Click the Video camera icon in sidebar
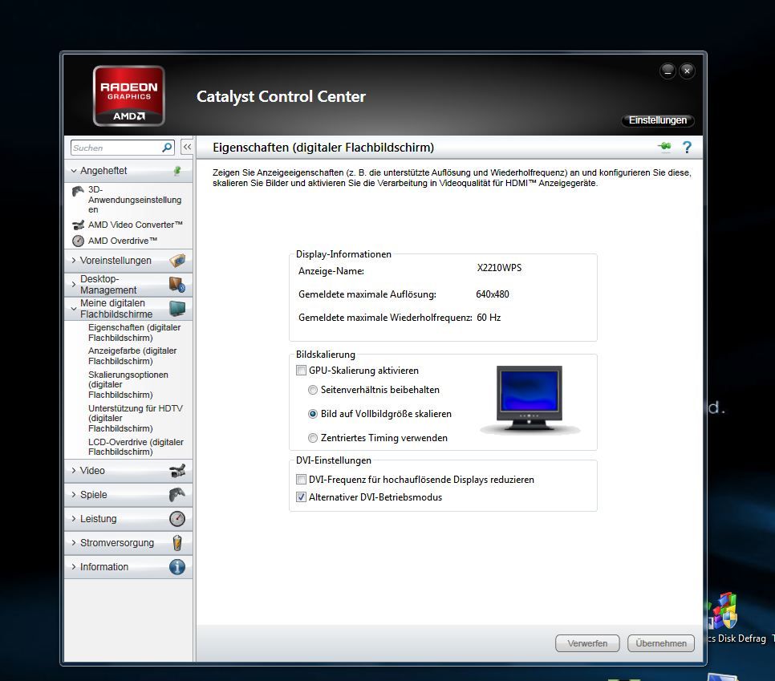Image resolution: width=775 pixels, height=681 pixels. (177, 471)
